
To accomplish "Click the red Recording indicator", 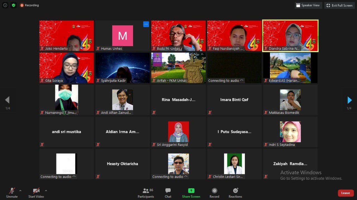I will (x=29, y=5).
